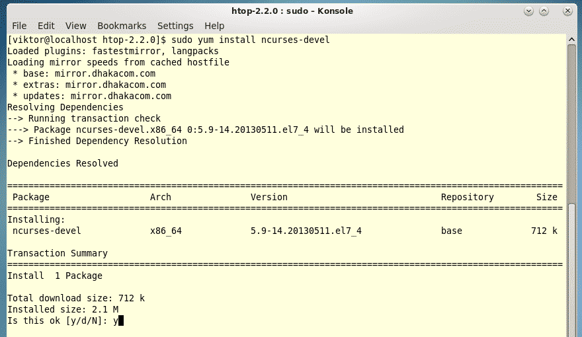
Task: Open the File menu
Action: (x=19, y=26)
